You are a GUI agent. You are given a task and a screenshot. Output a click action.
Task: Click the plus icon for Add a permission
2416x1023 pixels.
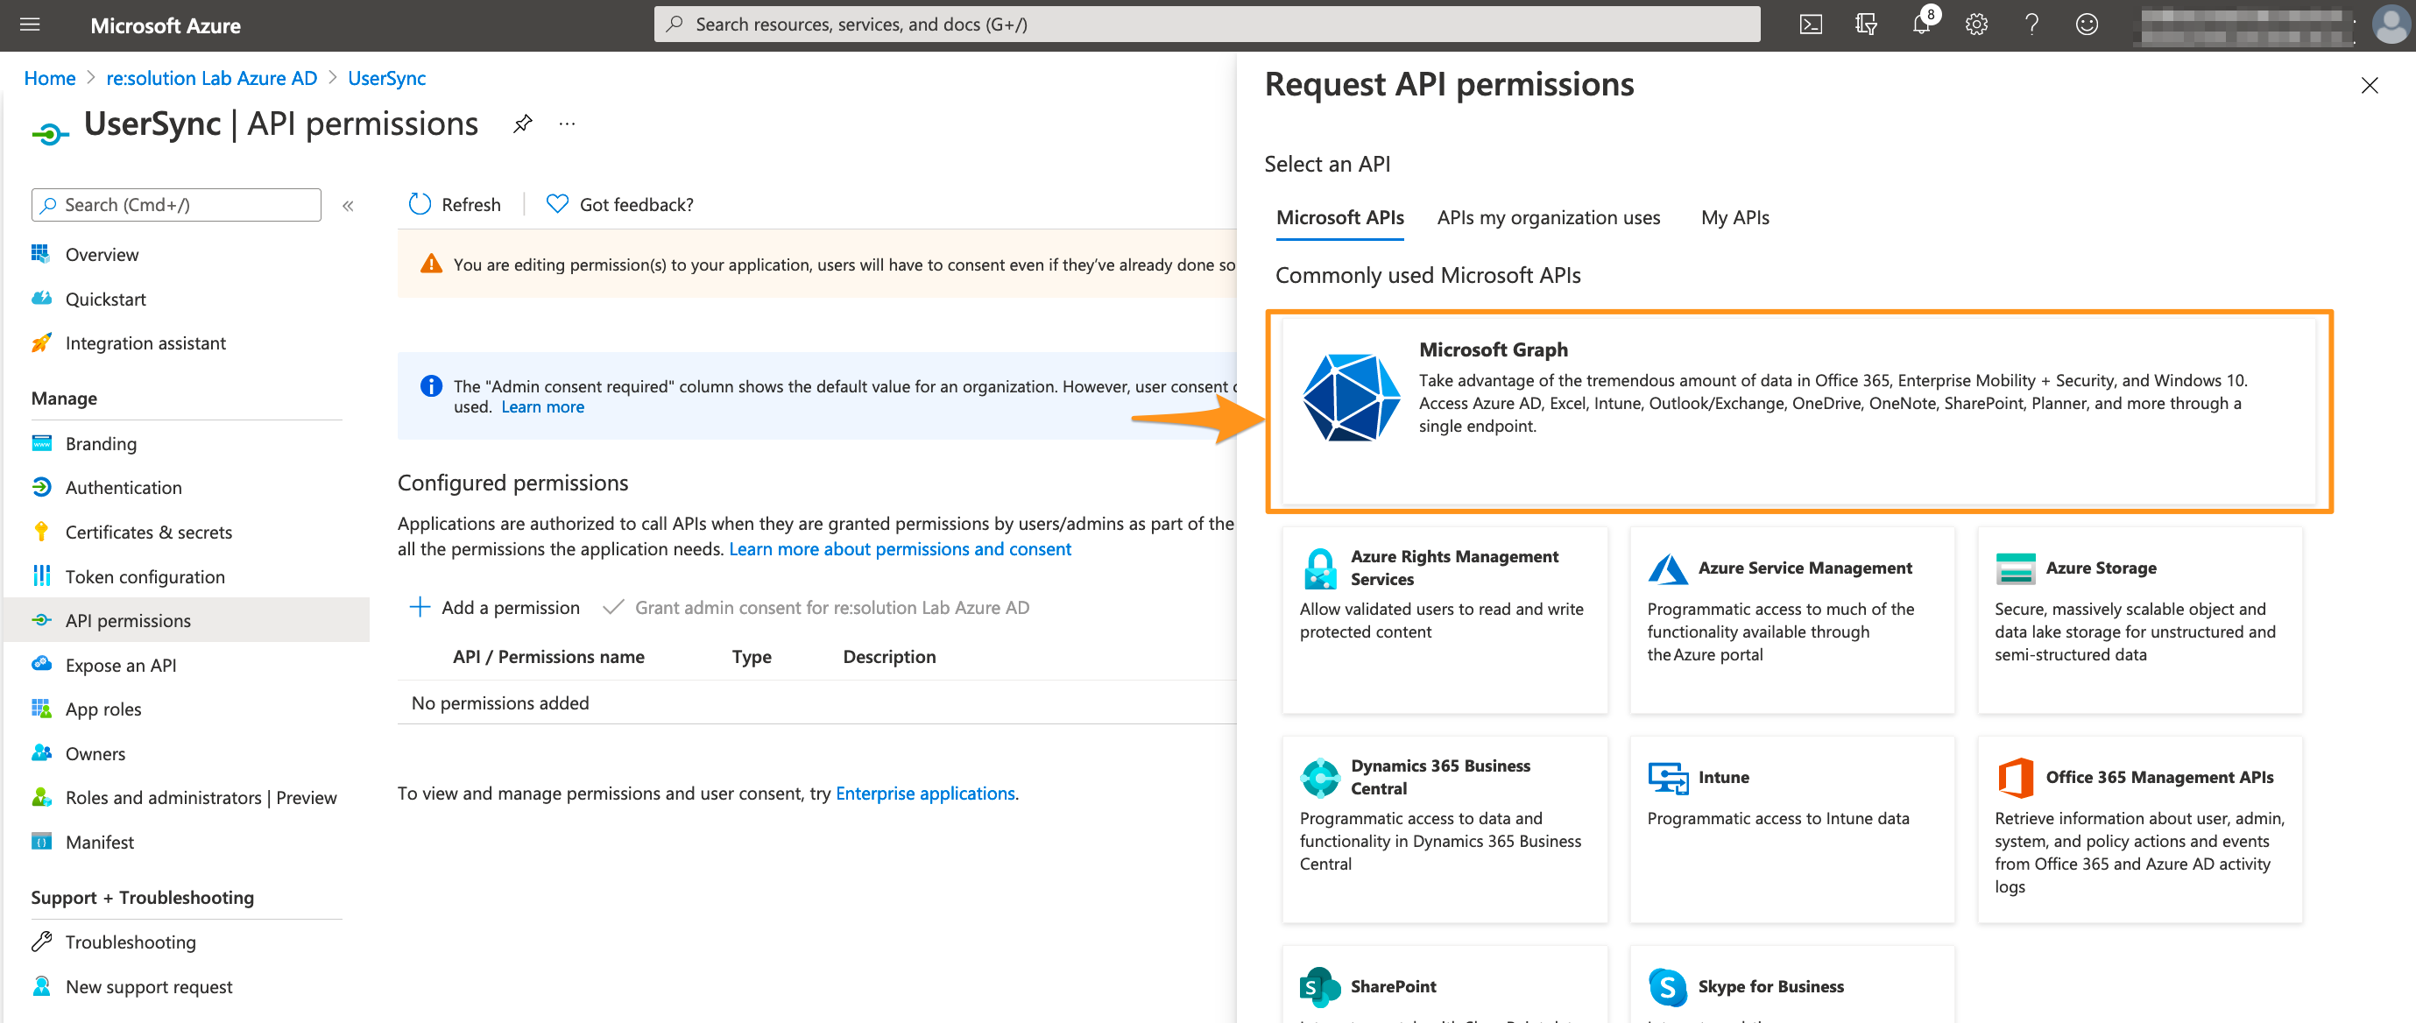[x=420, y=607]
